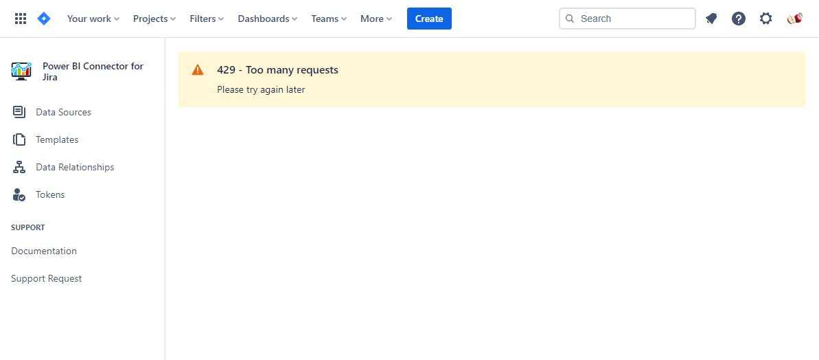The width and height of the screenshot is (819, 360).
Task: Expand the Projects dropdown
Action: 154,19
